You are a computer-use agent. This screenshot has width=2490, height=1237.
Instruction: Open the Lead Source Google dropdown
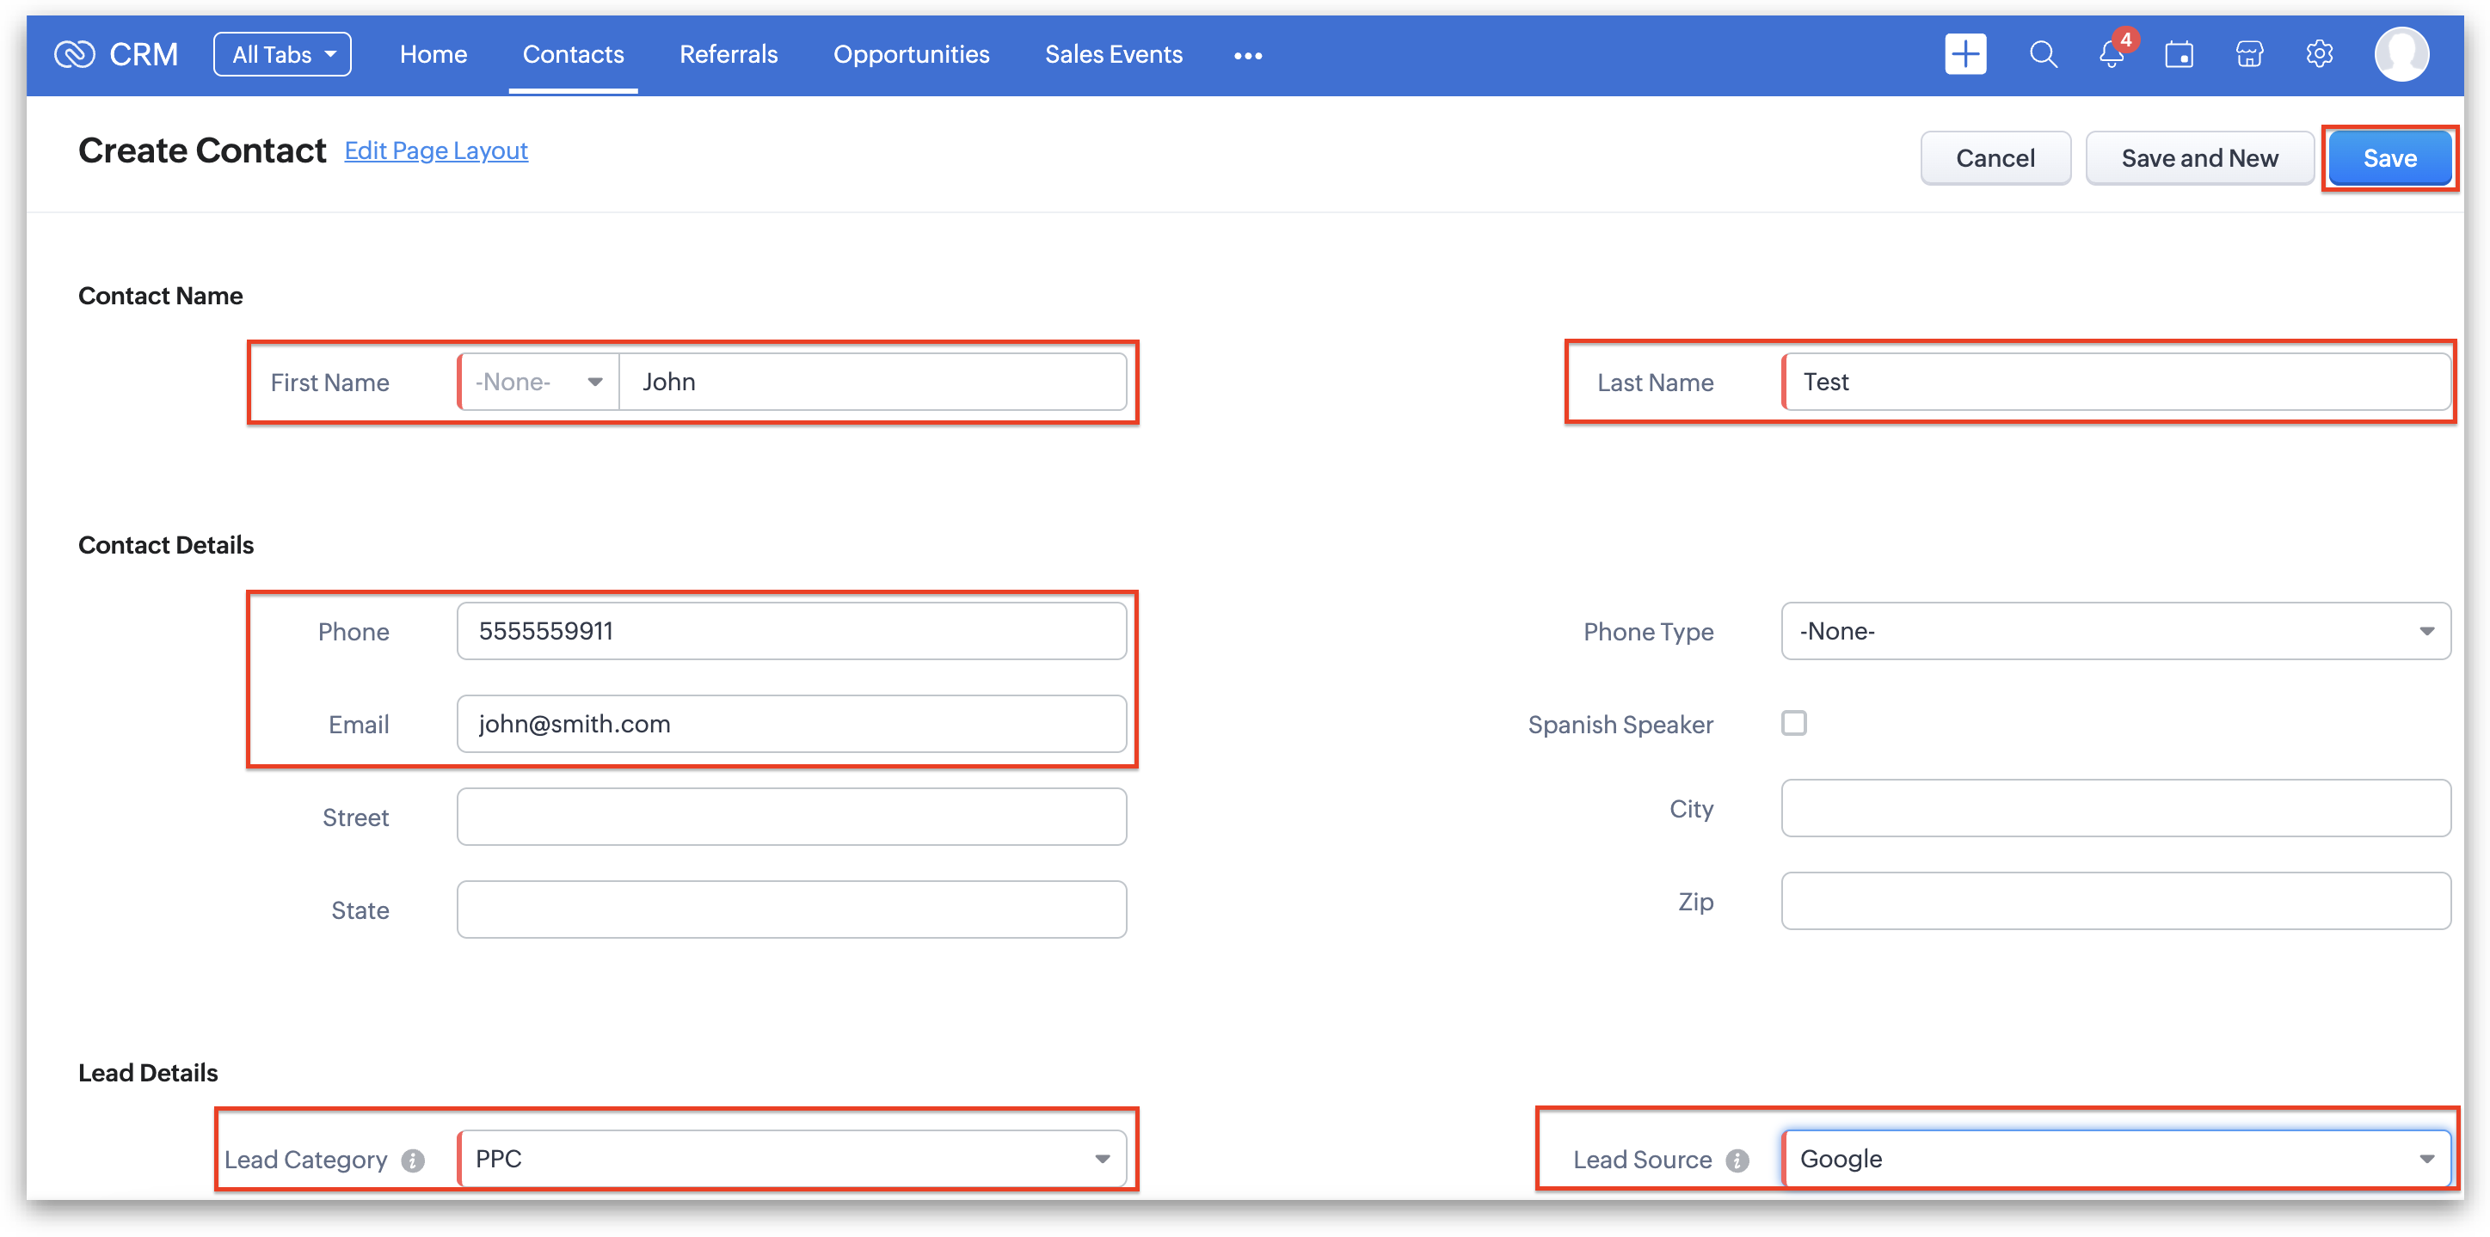(x=2115, y=1159)
